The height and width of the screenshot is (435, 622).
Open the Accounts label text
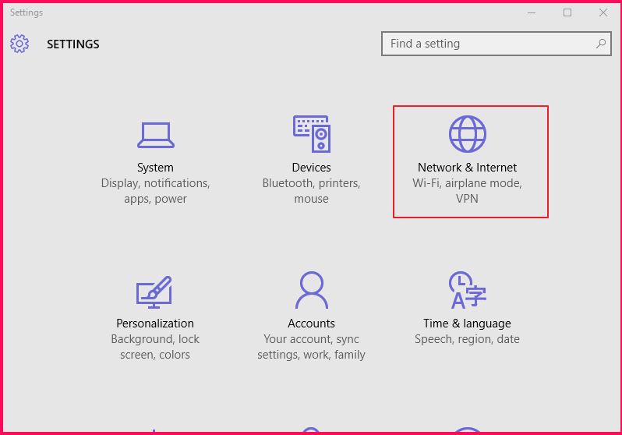point(311,324)
